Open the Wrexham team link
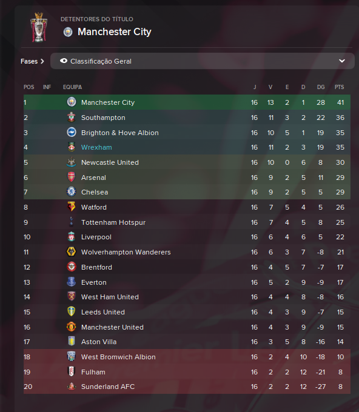This screenshot has height=412, width=359. [96, 147]
